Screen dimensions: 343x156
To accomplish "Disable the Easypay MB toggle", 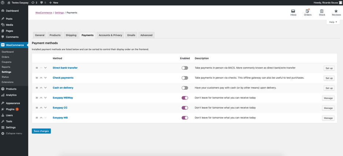I will (x=185, y=118).
